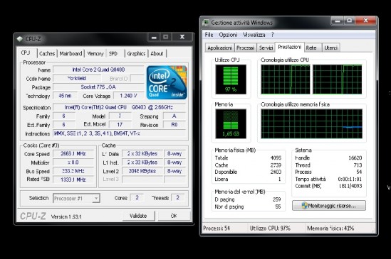Select the Rete tab

tap(312, 48)
